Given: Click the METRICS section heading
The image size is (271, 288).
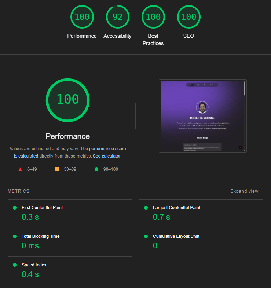Looking at the screenshot, I should 19,191.
